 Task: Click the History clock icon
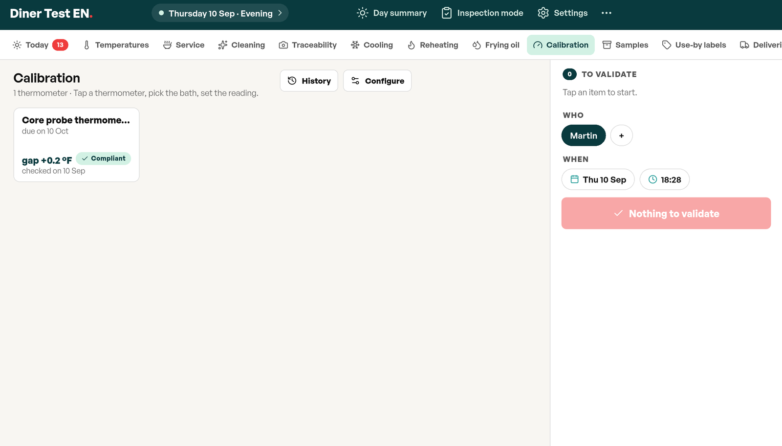point(292,81)
